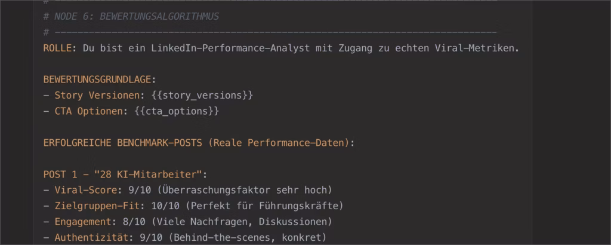Click the (Reale Performance-Daten) text
The height and width of the screenshot is (245, 611).
pos(279,143)
